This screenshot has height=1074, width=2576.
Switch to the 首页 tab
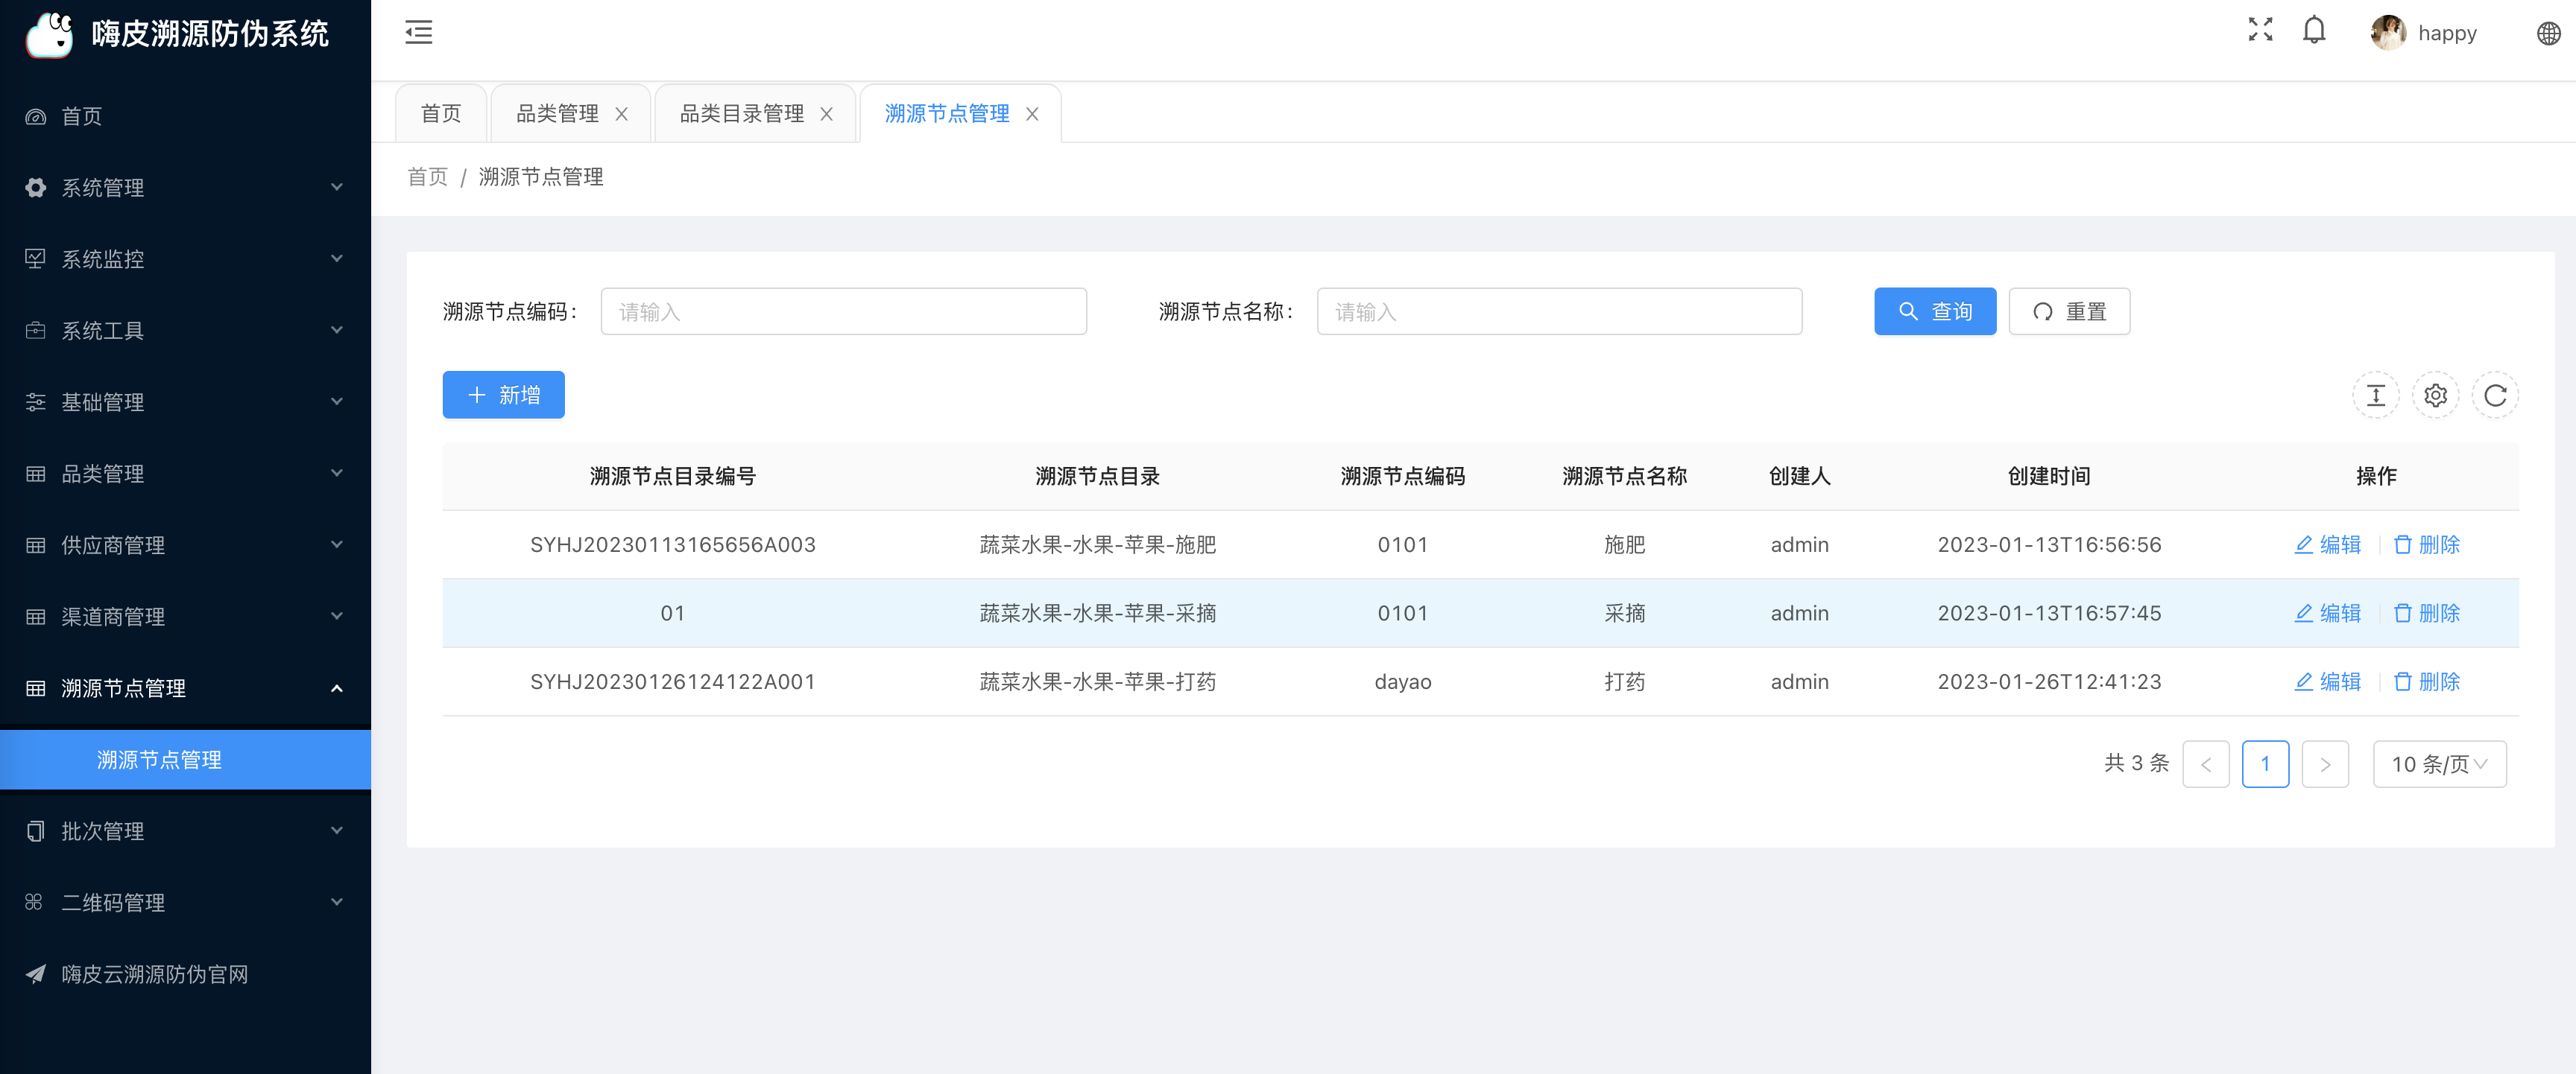441,114
